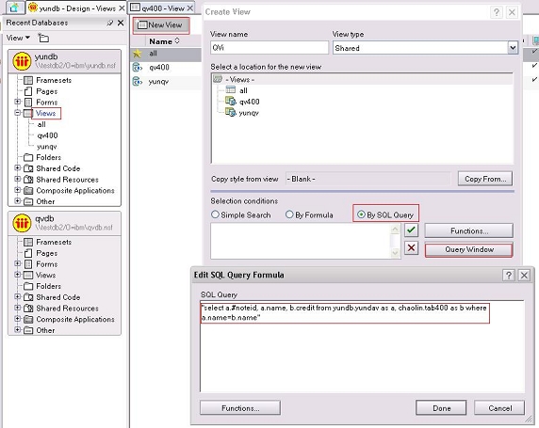Viewport: 539px width, 428px height.
Task: Expand Shared Code under yundb
Action: tap(18, 168)
